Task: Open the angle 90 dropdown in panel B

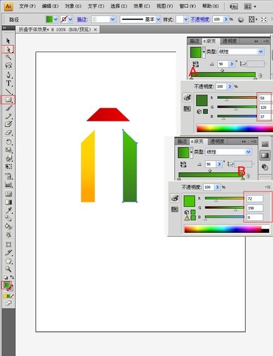Action: tap(219, 164)
